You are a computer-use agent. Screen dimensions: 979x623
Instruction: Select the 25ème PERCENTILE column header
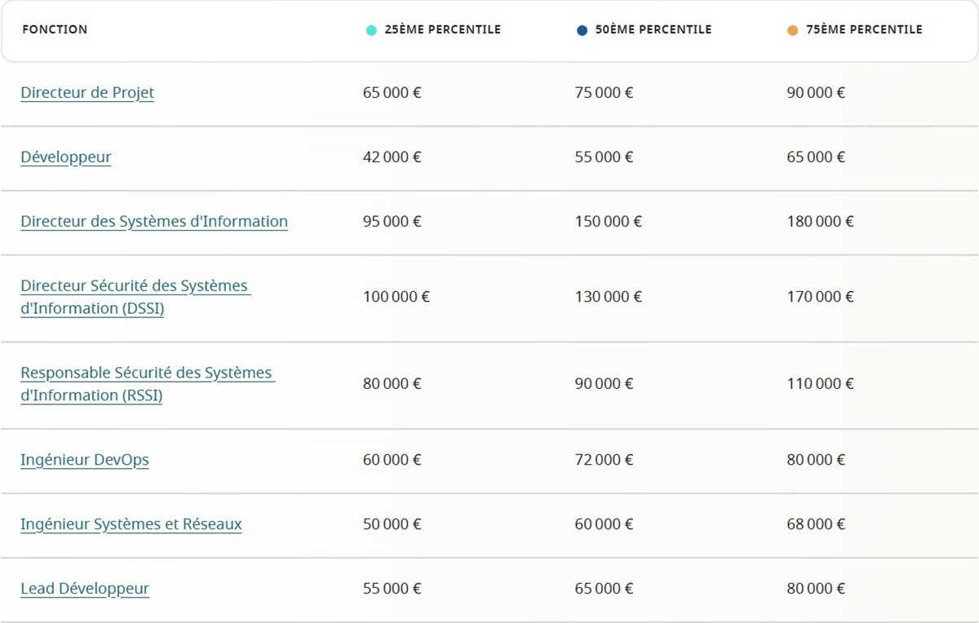442,29
